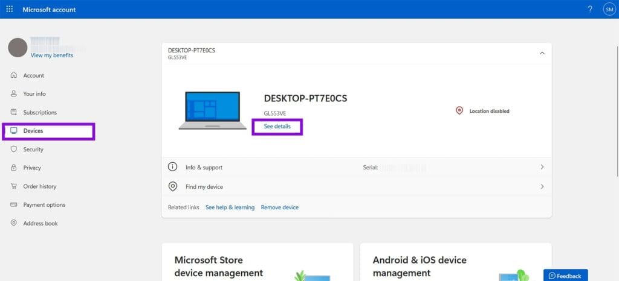The height and width of the screenshot is (281, 619).
Task: Expand the Info & support row arrow
Action: coord(542,167)
